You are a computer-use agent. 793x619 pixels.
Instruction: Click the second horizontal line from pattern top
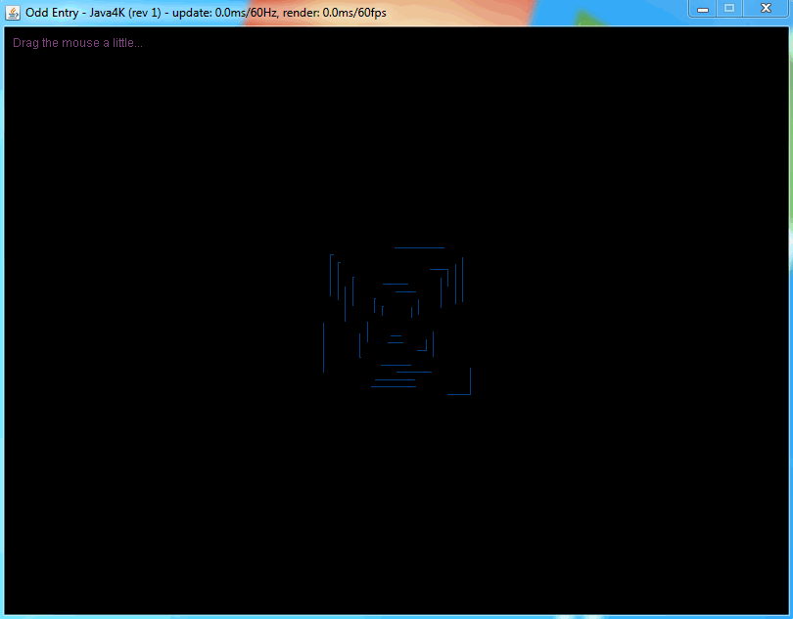tap(396, 285)
